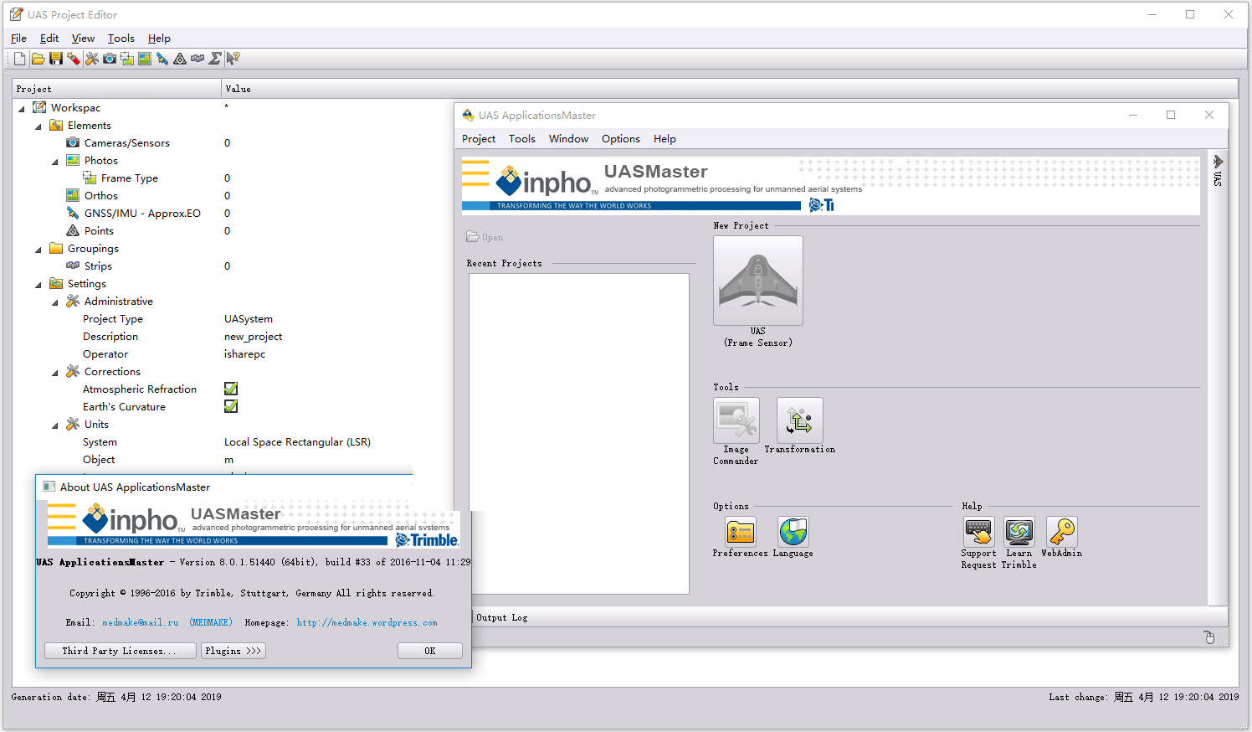Collapse the Corrections tree node
Screen dimensions: 1252x732
pyautogui.click(x=55, y=373)
